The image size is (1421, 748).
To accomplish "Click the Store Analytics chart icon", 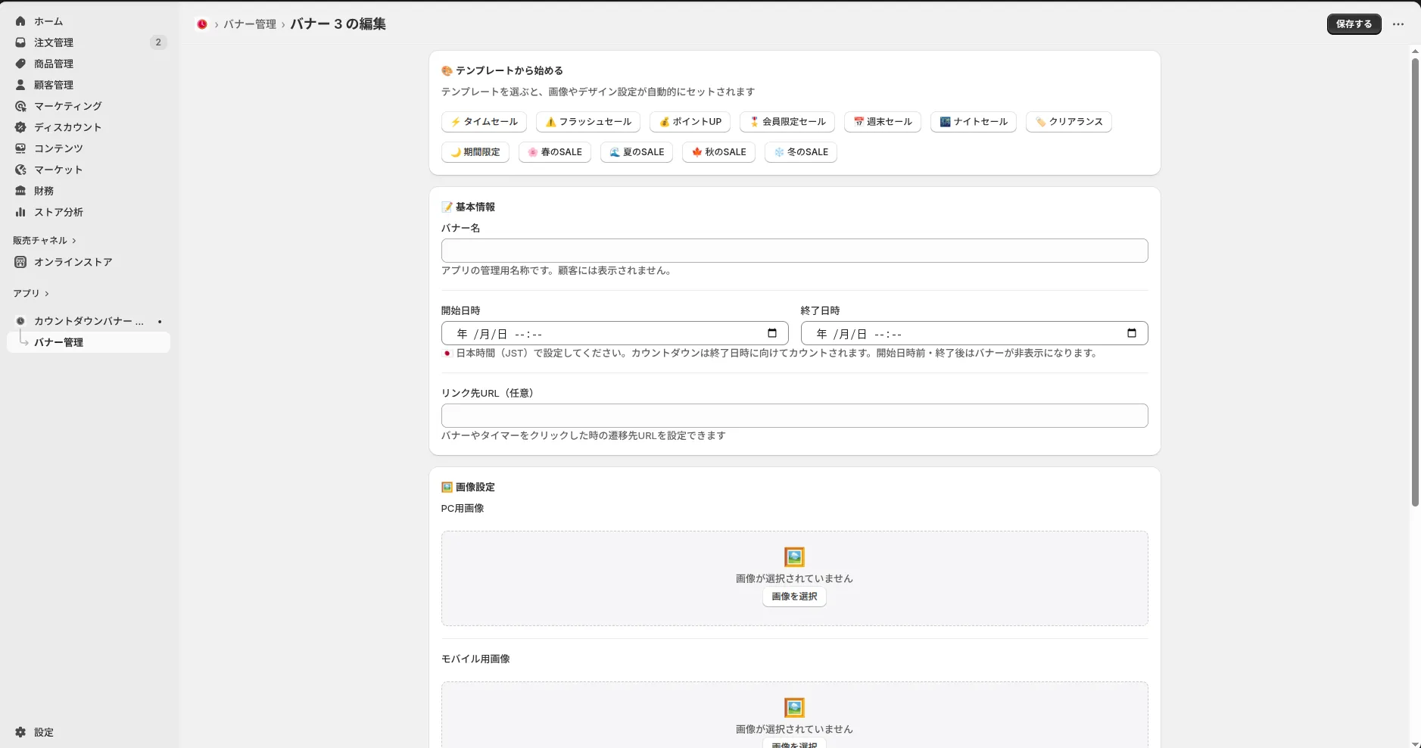I will (x=20, y=212).
